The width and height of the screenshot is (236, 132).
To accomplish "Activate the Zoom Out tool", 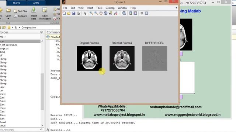I will [96, 13].
